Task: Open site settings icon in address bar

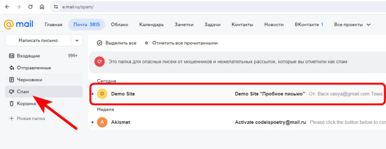Action: (56, 7)
